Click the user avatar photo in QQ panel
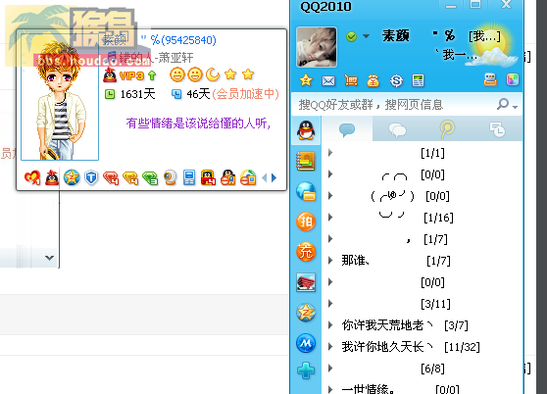Viewport: 547px width, 394px height. 317,47
